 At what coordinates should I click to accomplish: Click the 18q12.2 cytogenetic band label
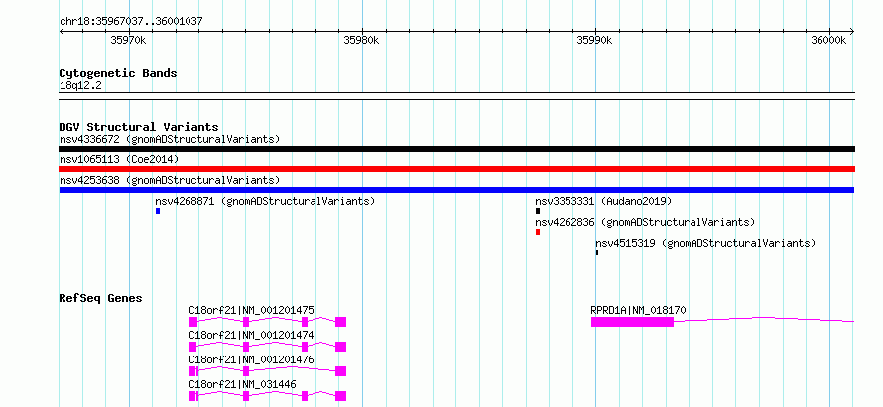click(80, 85)
